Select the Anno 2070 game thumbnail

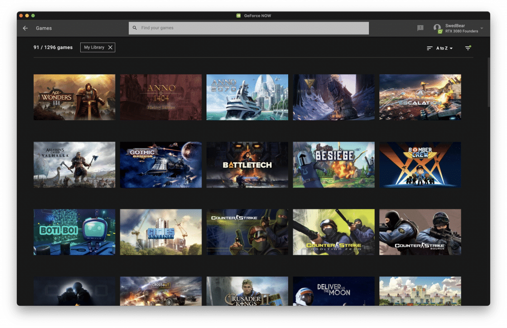248,97
